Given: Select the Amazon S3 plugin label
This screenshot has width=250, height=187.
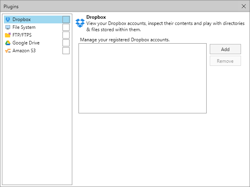Looking at the screenshot, I should (24, 51).
